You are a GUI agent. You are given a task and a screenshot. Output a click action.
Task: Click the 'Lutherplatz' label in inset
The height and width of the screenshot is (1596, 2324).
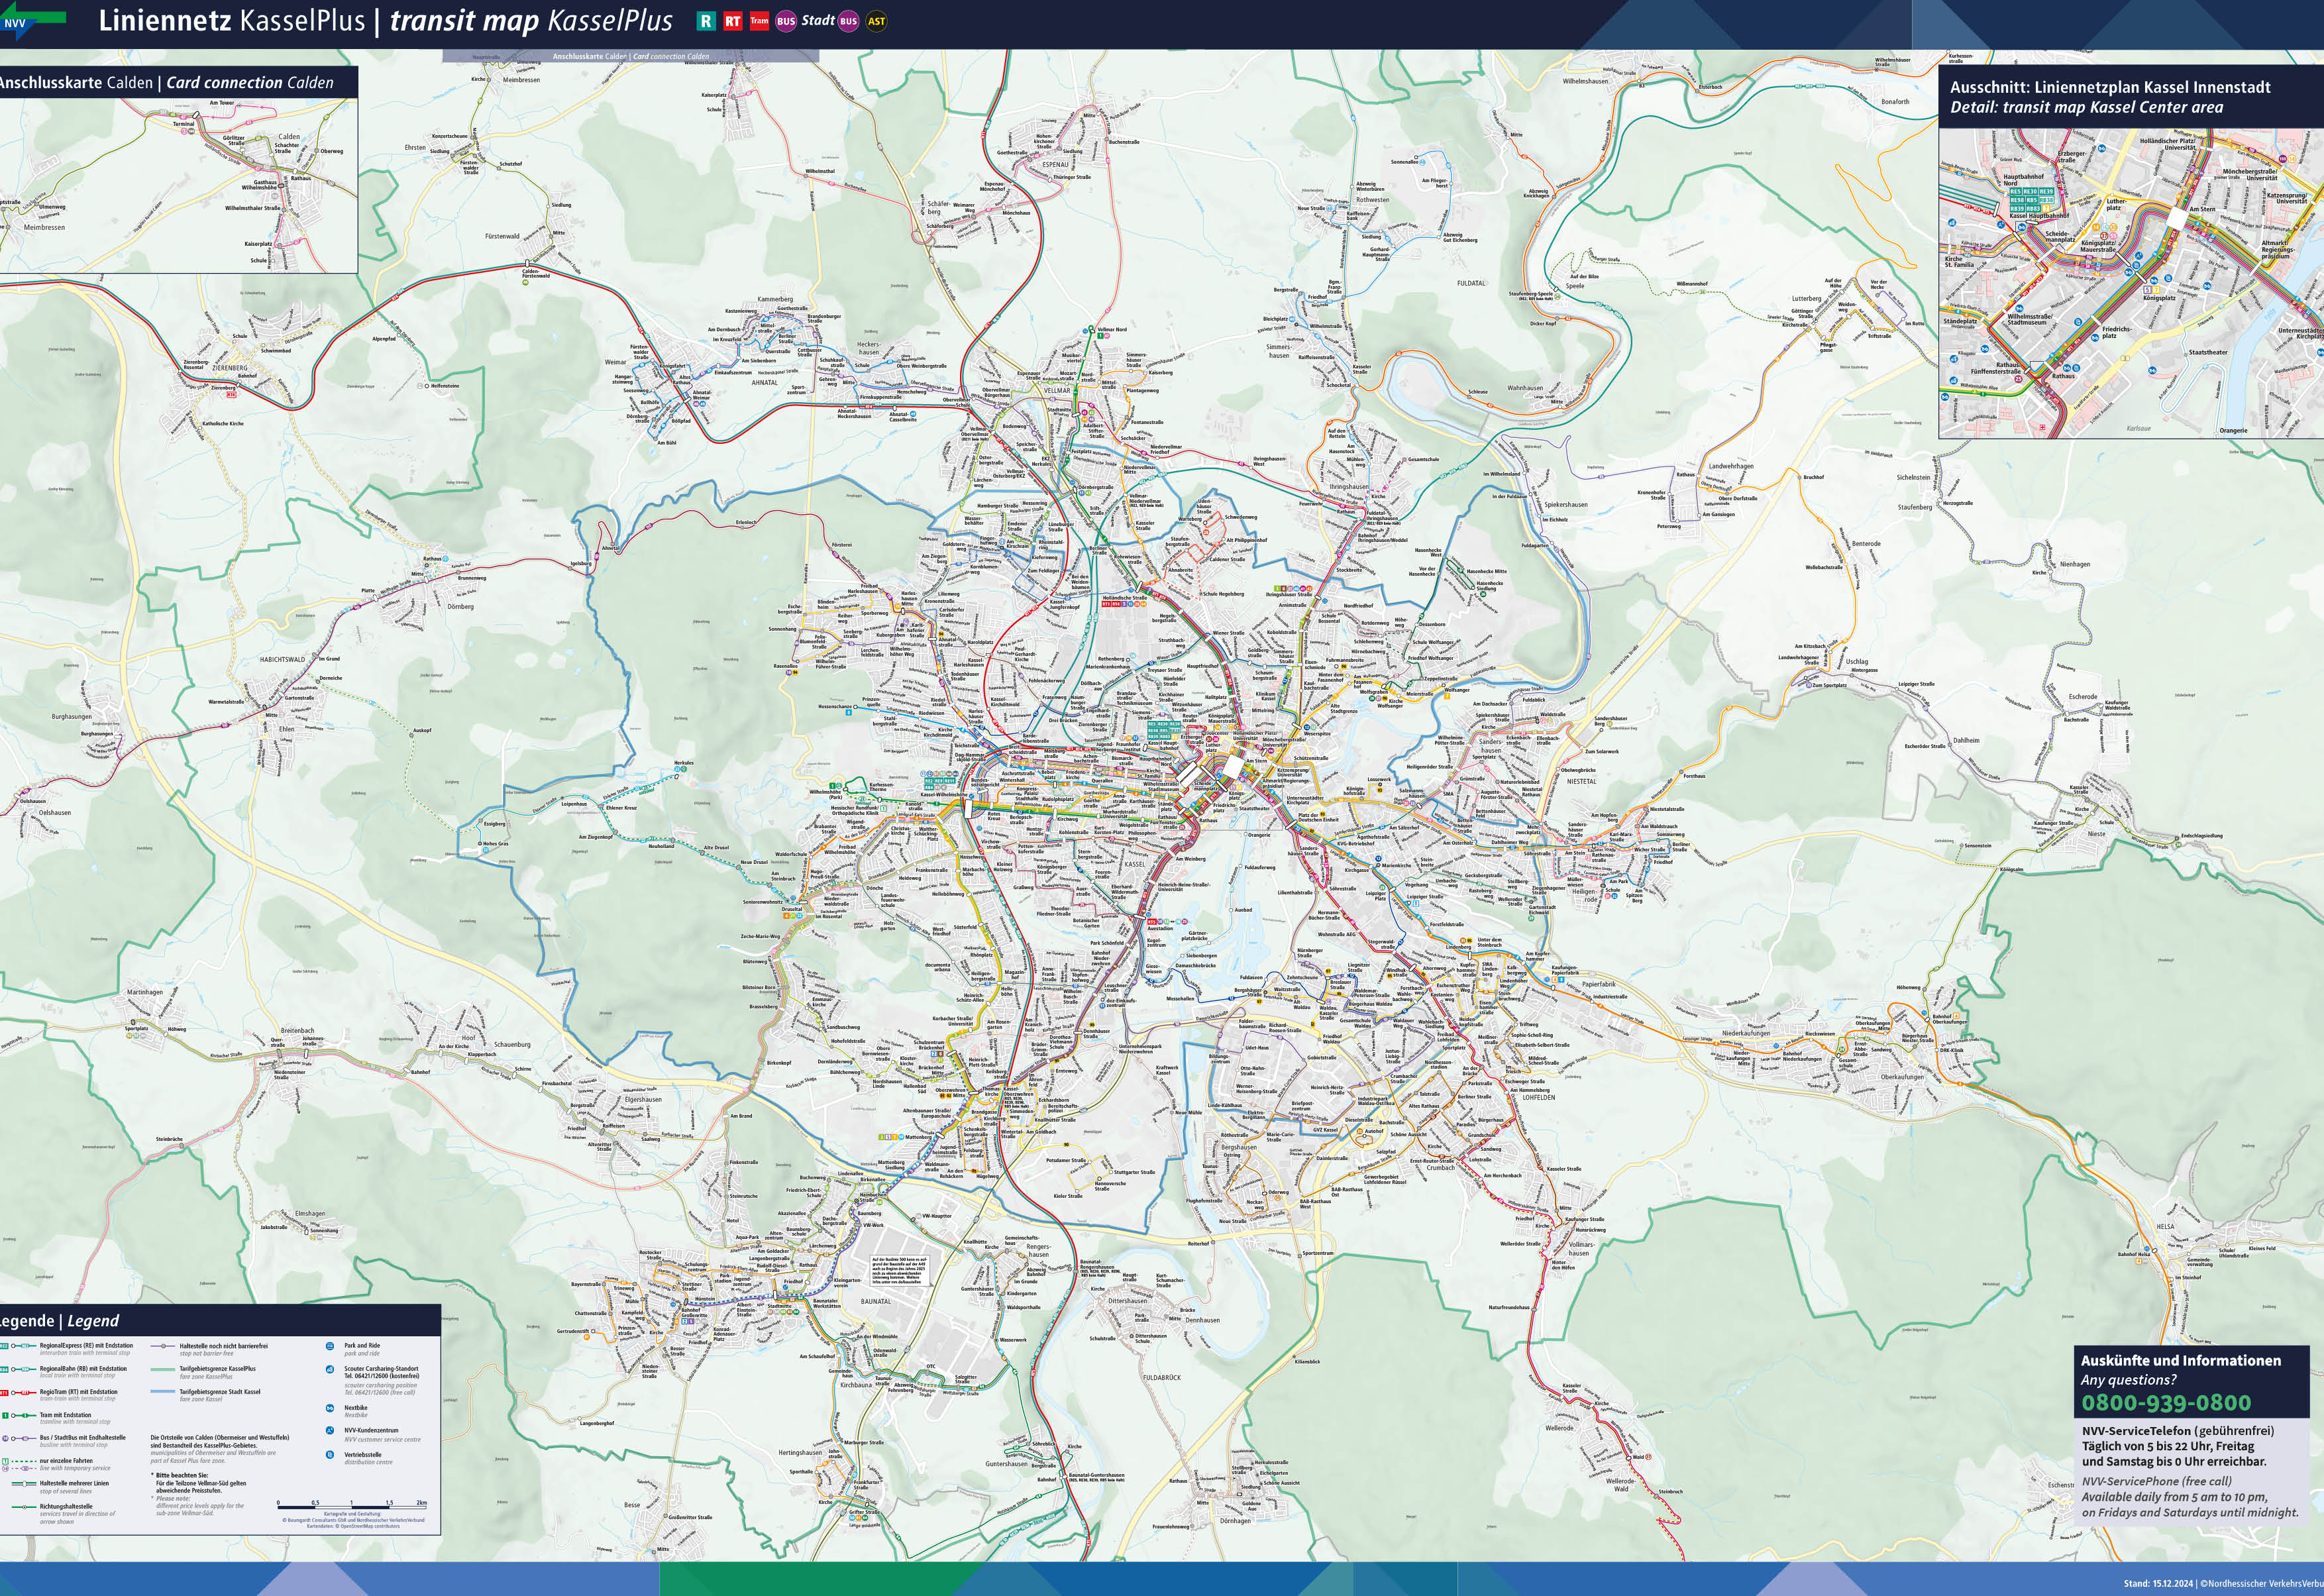pos(2117,205)
